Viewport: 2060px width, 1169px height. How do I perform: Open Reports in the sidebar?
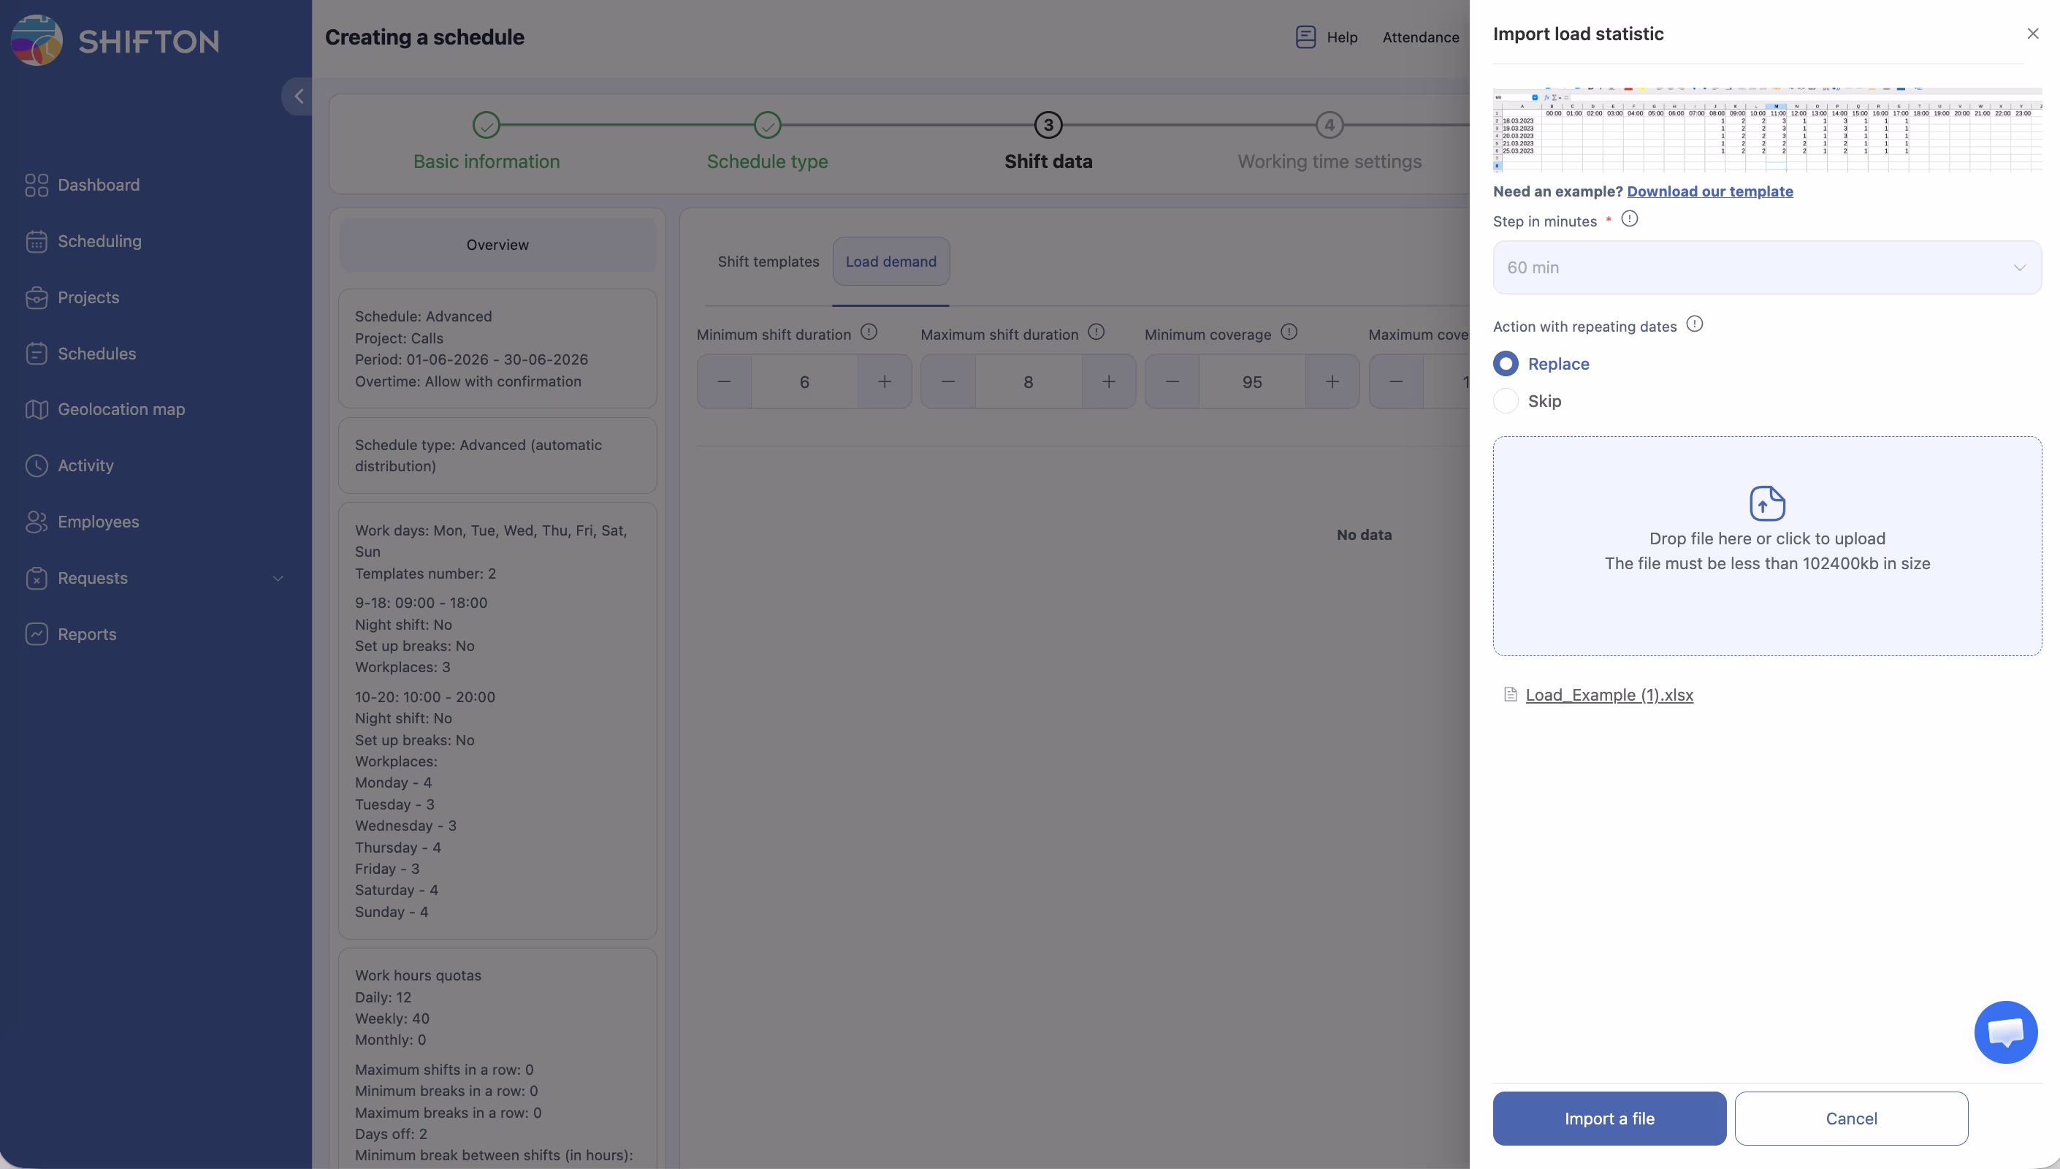click(87, 634)
